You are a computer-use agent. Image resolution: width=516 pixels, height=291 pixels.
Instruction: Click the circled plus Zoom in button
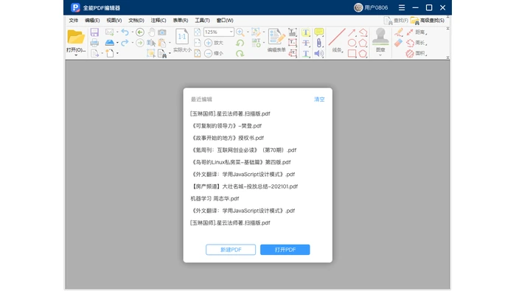pos(208,43)
